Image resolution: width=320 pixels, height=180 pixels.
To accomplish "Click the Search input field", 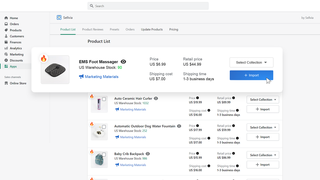I will click(148, 6).
